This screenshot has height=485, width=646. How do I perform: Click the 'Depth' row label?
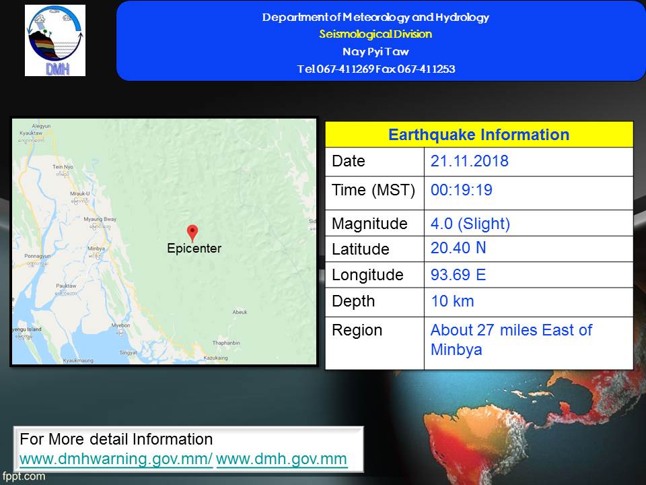353,302
